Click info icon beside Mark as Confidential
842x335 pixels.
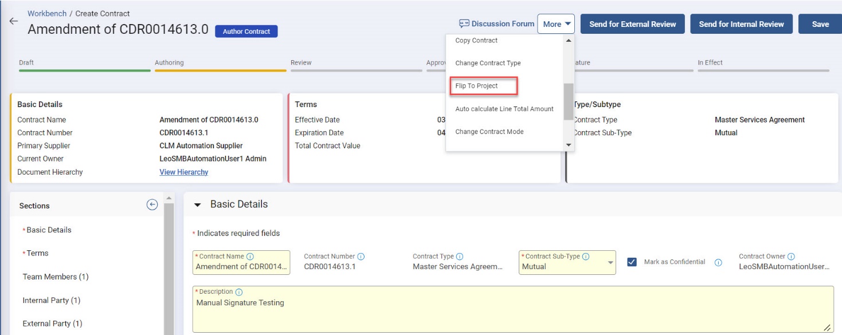click(718, 262)
